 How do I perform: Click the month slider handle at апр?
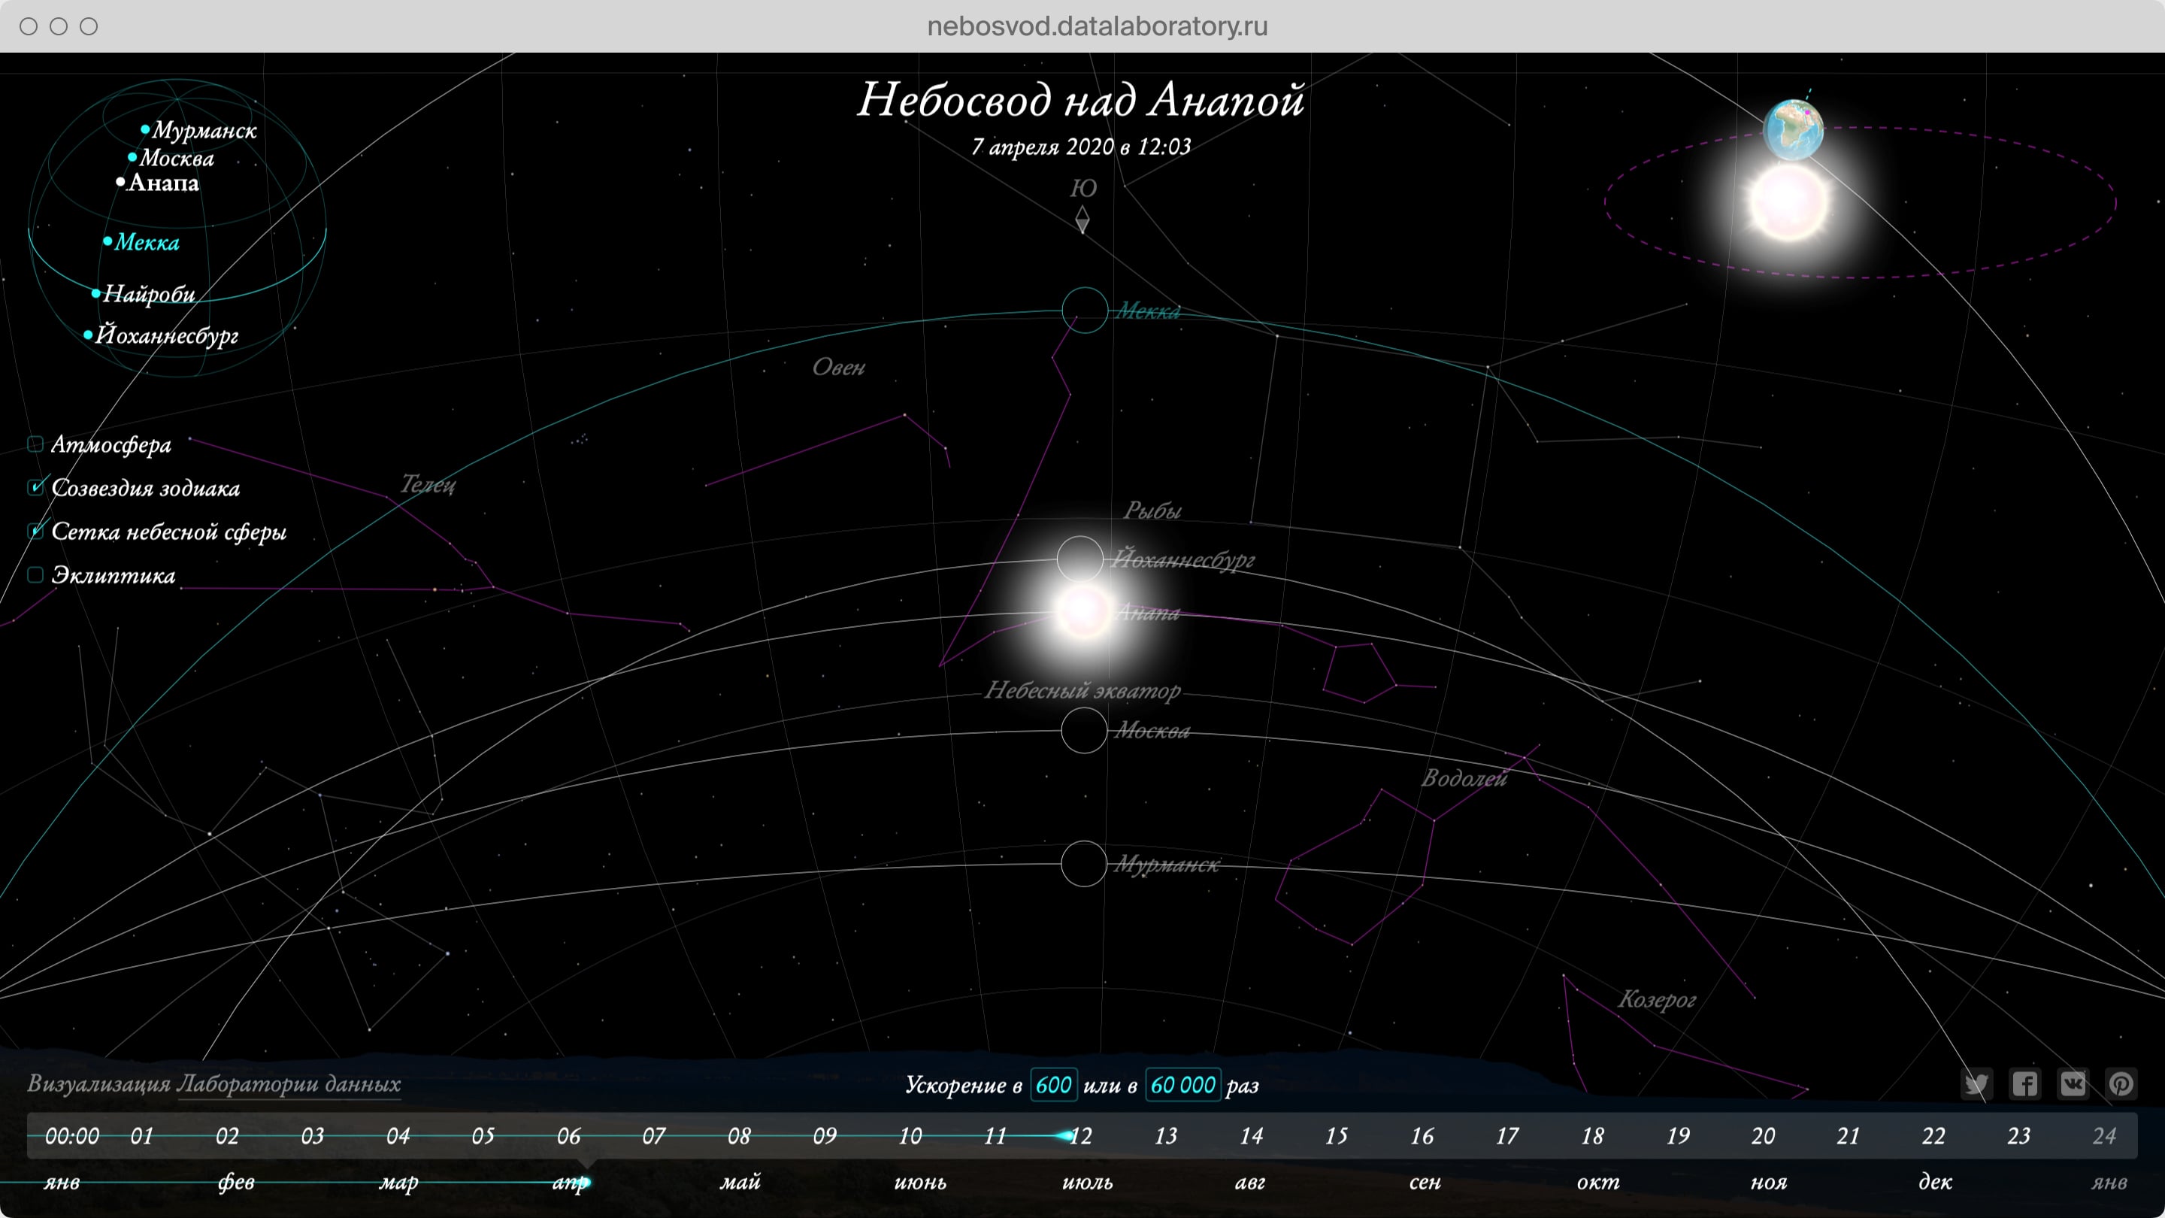(x=585, y=1182)
